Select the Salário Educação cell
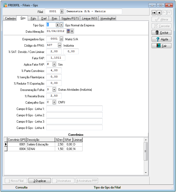This screenshot has height=192, width=176. [x=40, y=144]
